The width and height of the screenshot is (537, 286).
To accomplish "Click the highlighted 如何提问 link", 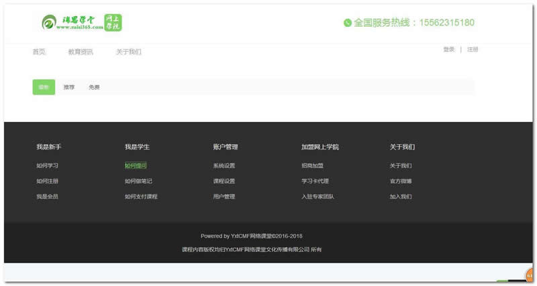I will click(136, 165).
